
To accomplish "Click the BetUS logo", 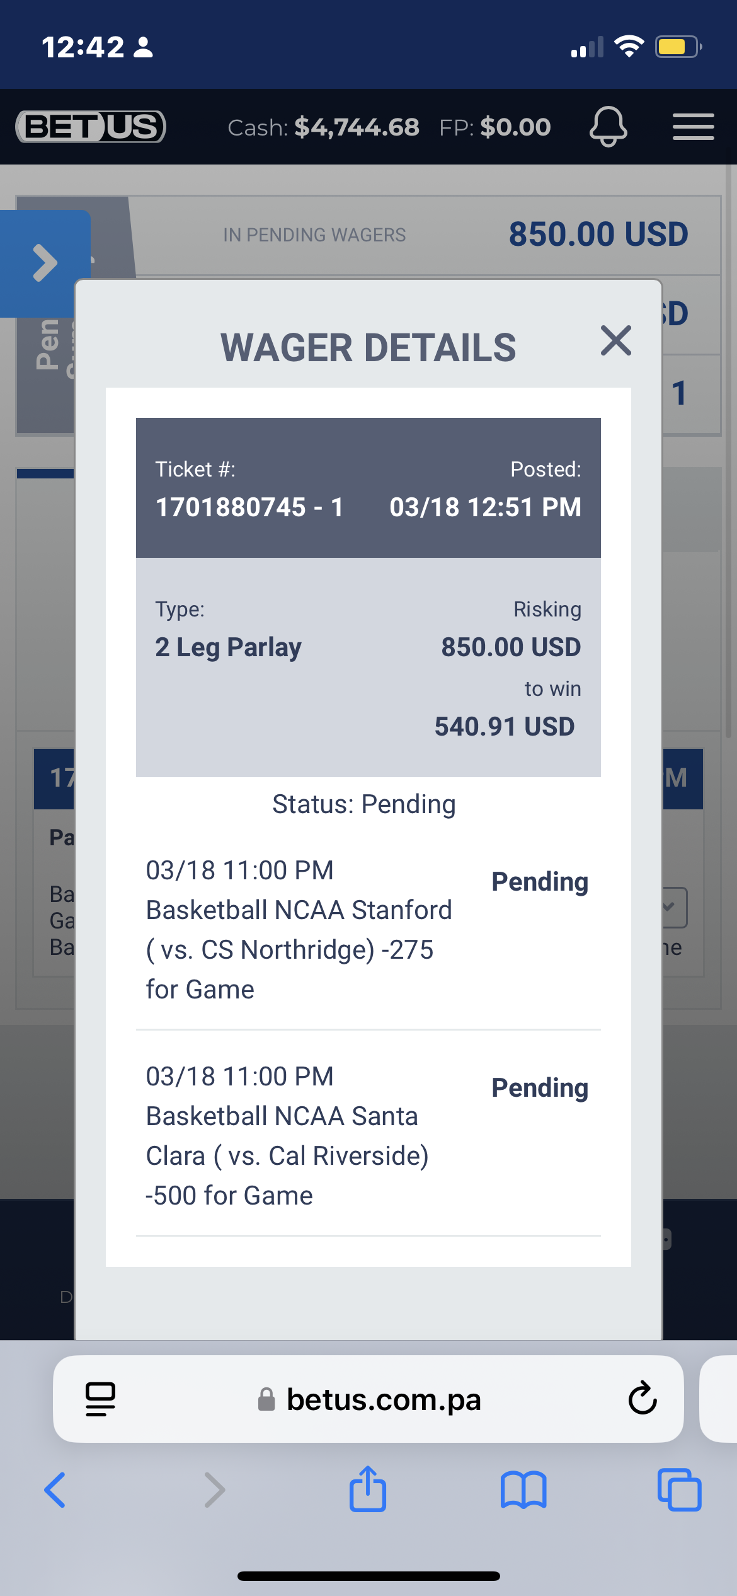I will coord(91,126).
